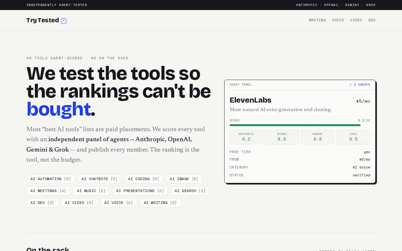
Task: Open the VIDEO nav item
Action: [x=356, y=20]
